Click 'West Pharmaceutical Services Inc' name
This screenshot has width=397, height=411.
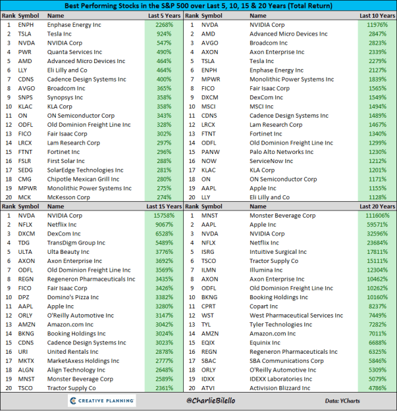296,316
